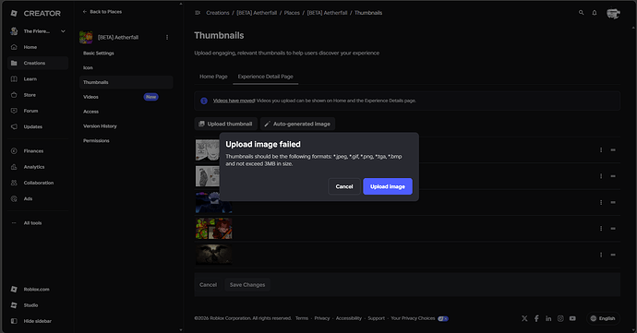Click Creations in the breadcrumb

tap(218, 13)
